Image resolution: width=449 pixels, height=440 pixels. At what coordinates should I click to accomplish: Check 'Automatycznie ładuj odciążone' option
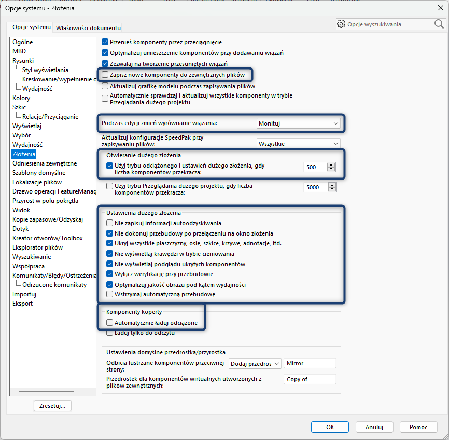109,323
